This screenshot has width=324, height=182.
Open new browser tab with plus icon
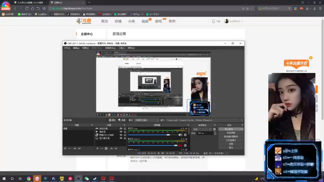click(89, 2)
